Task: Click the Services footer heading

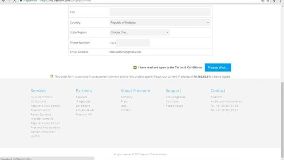Action: (x=39, y=91)
